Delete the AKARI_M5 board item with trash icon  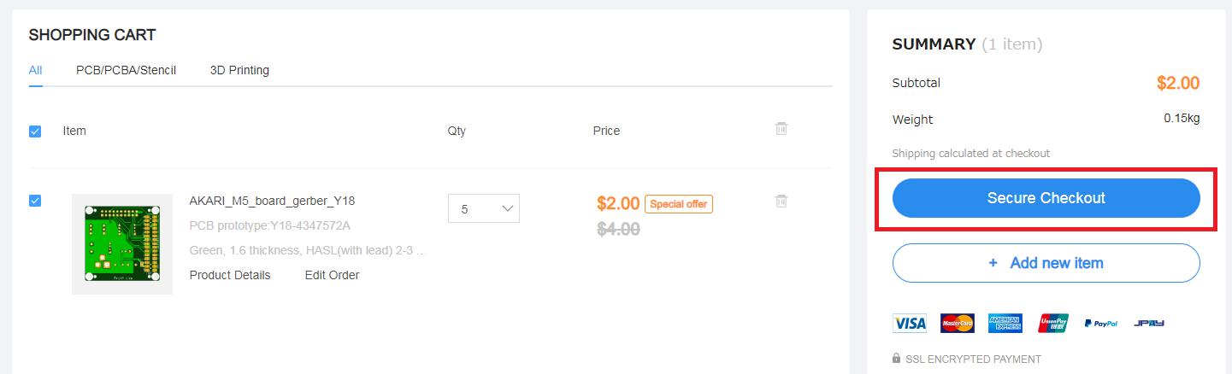[x=781, y=202]
